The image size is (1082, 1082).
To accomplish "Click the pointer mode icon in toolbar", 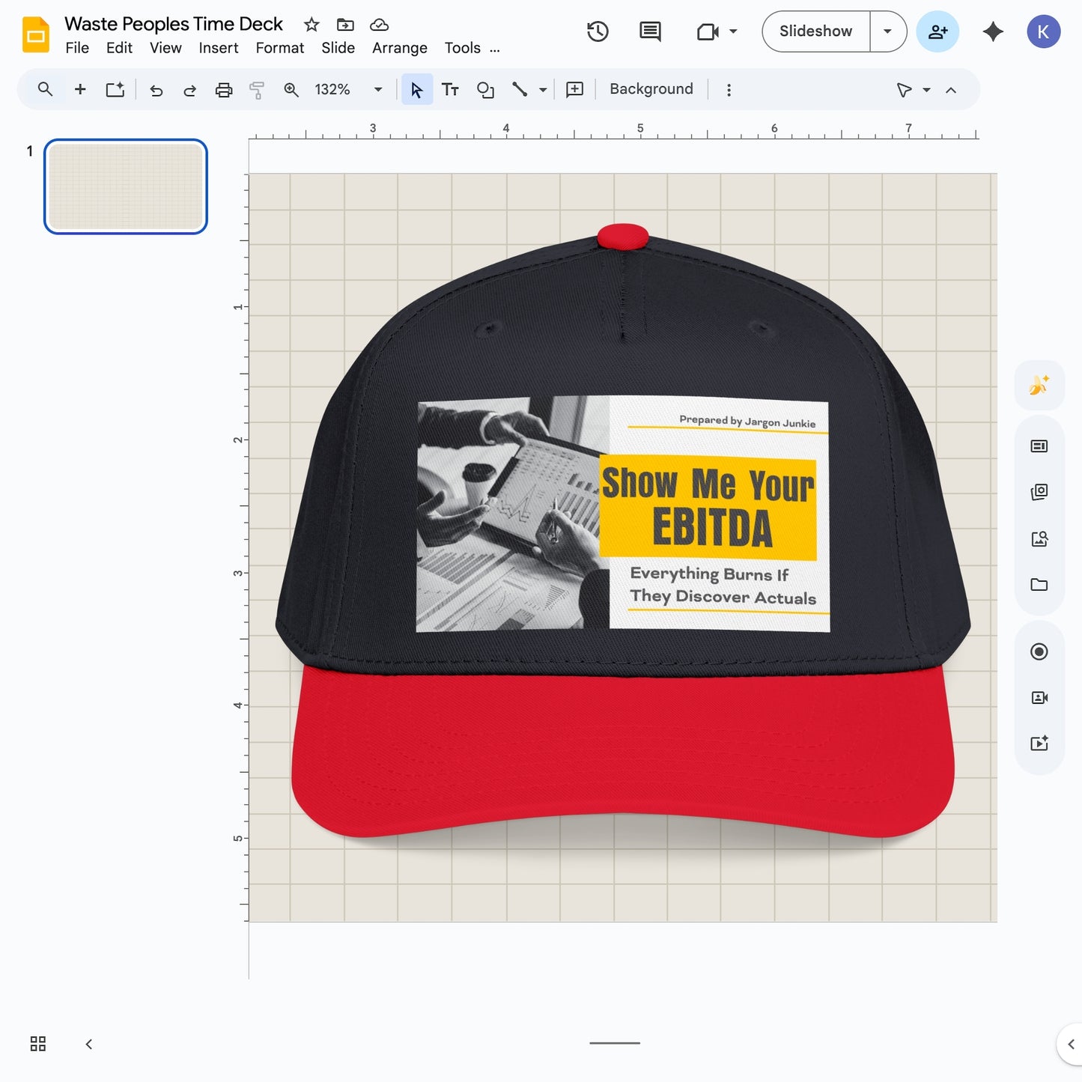I will point(904,90).
